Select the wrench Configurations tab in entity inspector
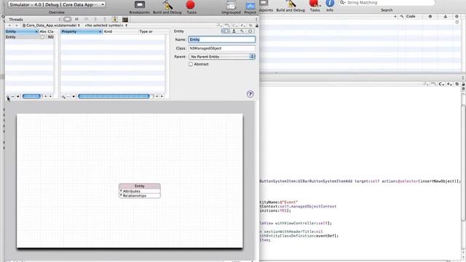466x262 pixels. coord(242,31)
